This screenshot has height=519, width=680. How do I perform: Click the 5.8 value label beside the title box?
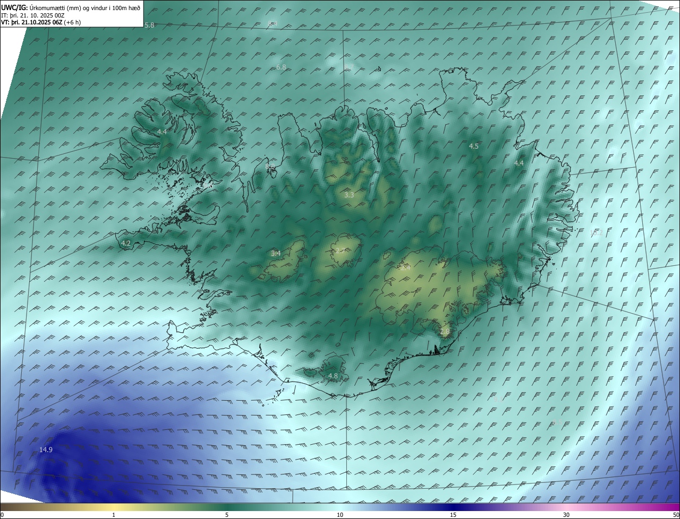tap(149, 25)
